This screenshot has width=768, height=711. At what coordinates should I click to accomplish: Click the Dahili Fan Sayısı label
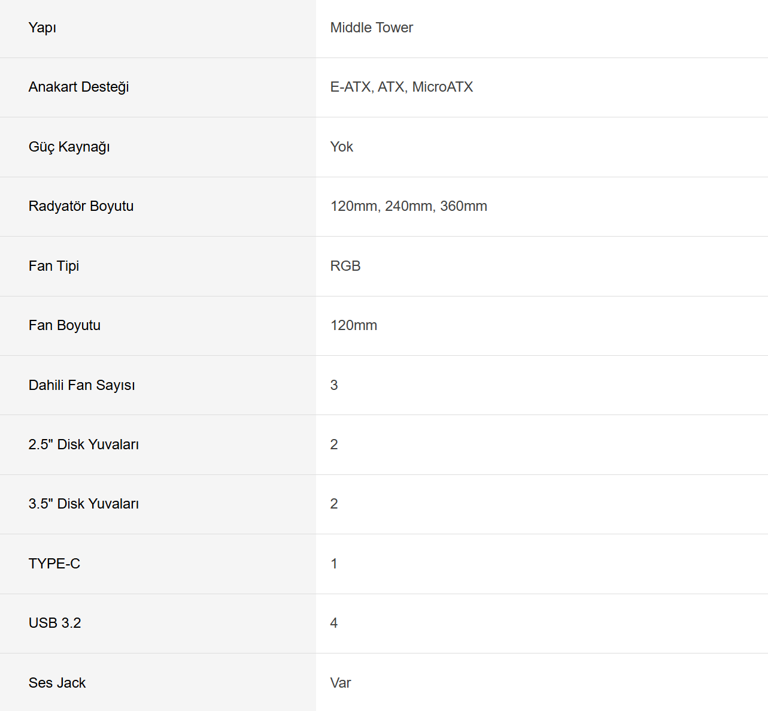[82, 385]
